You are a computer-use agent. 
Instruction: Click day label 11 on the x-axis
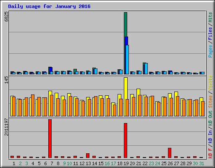coord(76,163)
